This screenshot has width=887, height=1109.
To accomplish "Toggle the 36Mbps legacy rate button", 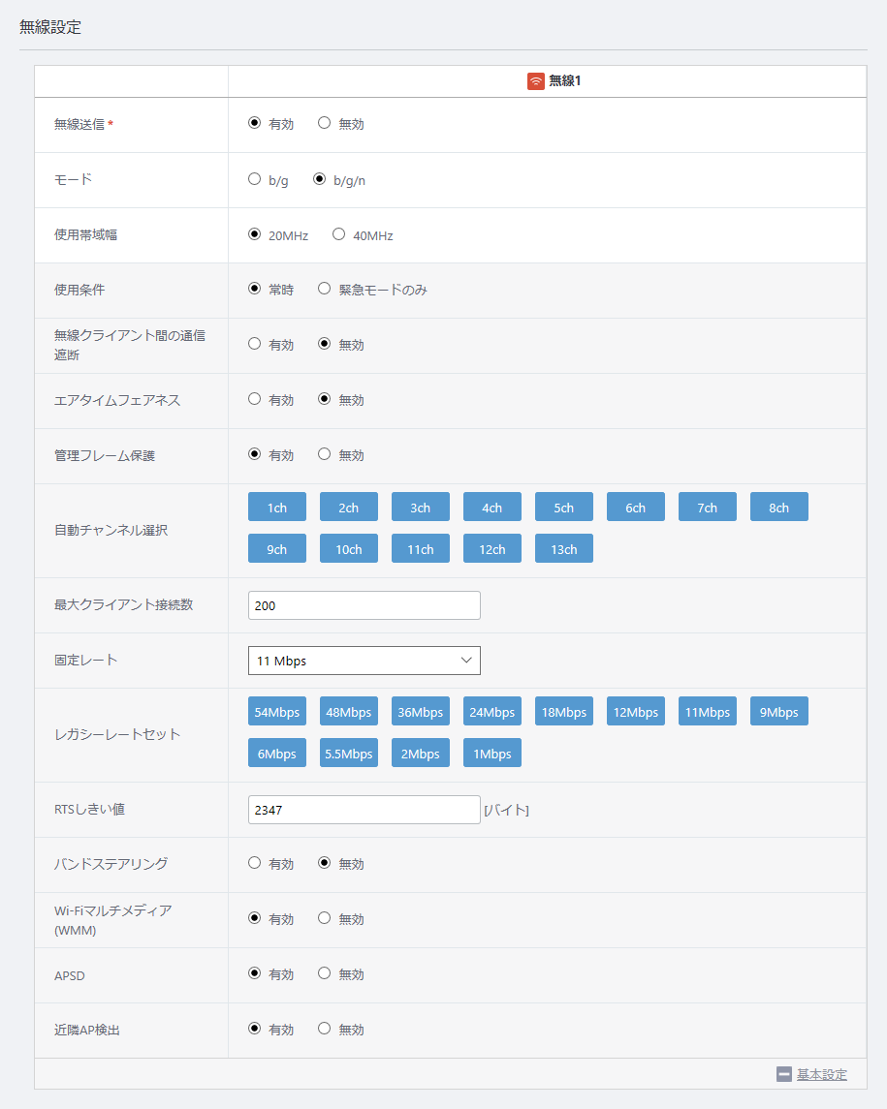I will tap(421, 712).
